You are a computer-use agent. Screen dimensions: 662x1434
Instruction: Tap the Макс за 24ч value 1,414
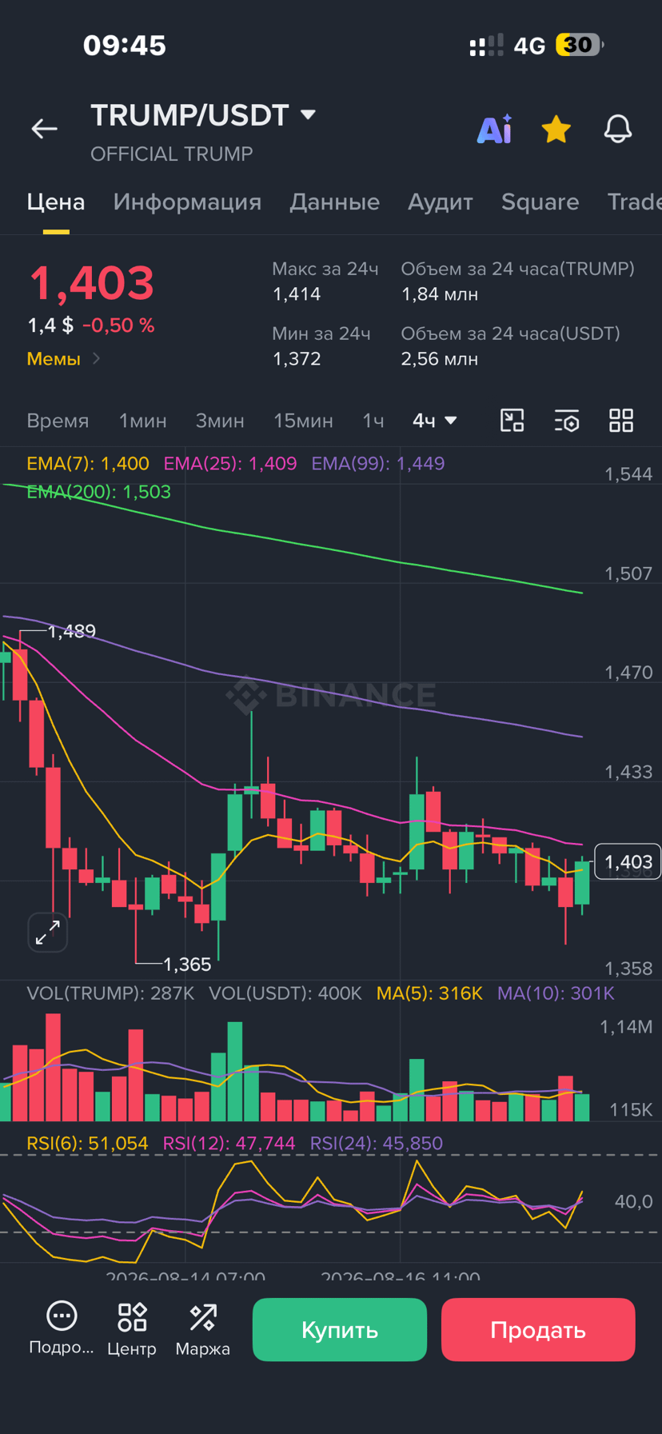point(297,294)
